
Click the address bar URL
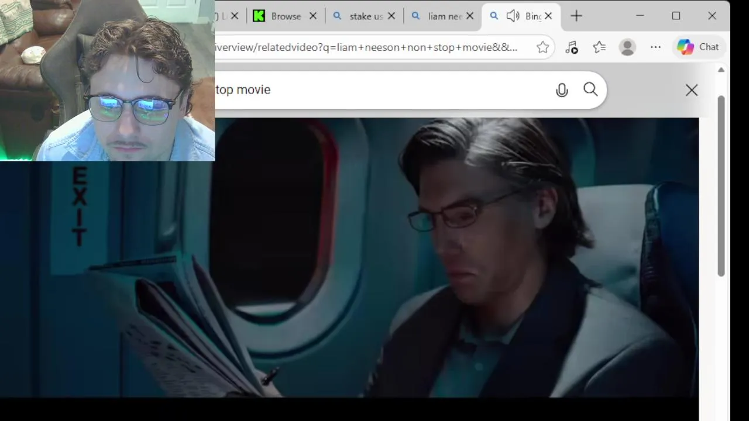pos(366,47)
